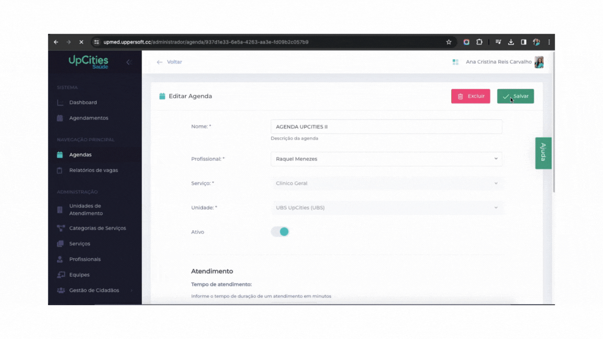Click the Atendimento section heading

tap(212, 272)
